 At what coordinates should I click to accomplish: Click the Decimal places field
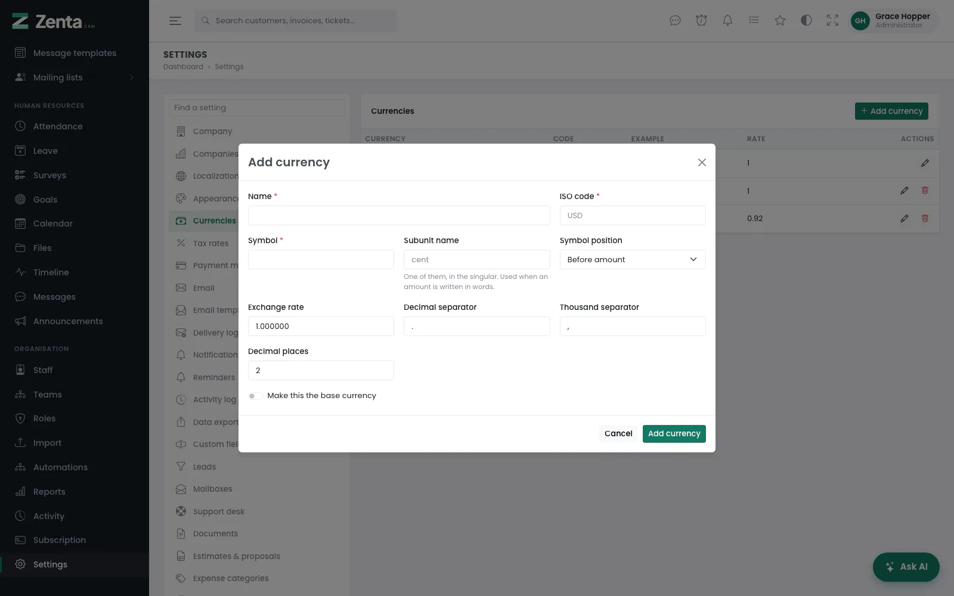click(x=321, y=370)
